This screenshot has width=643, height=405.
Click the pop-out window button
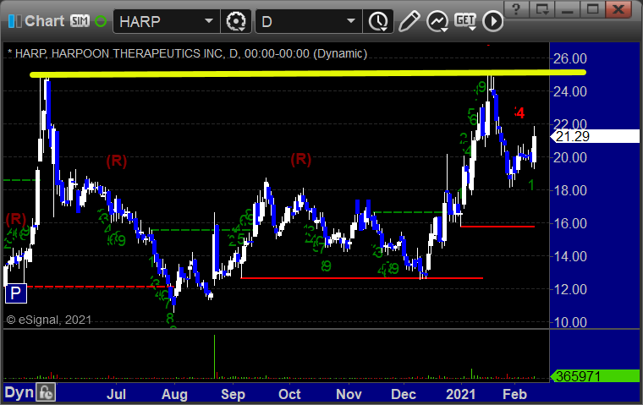(541, 9)
